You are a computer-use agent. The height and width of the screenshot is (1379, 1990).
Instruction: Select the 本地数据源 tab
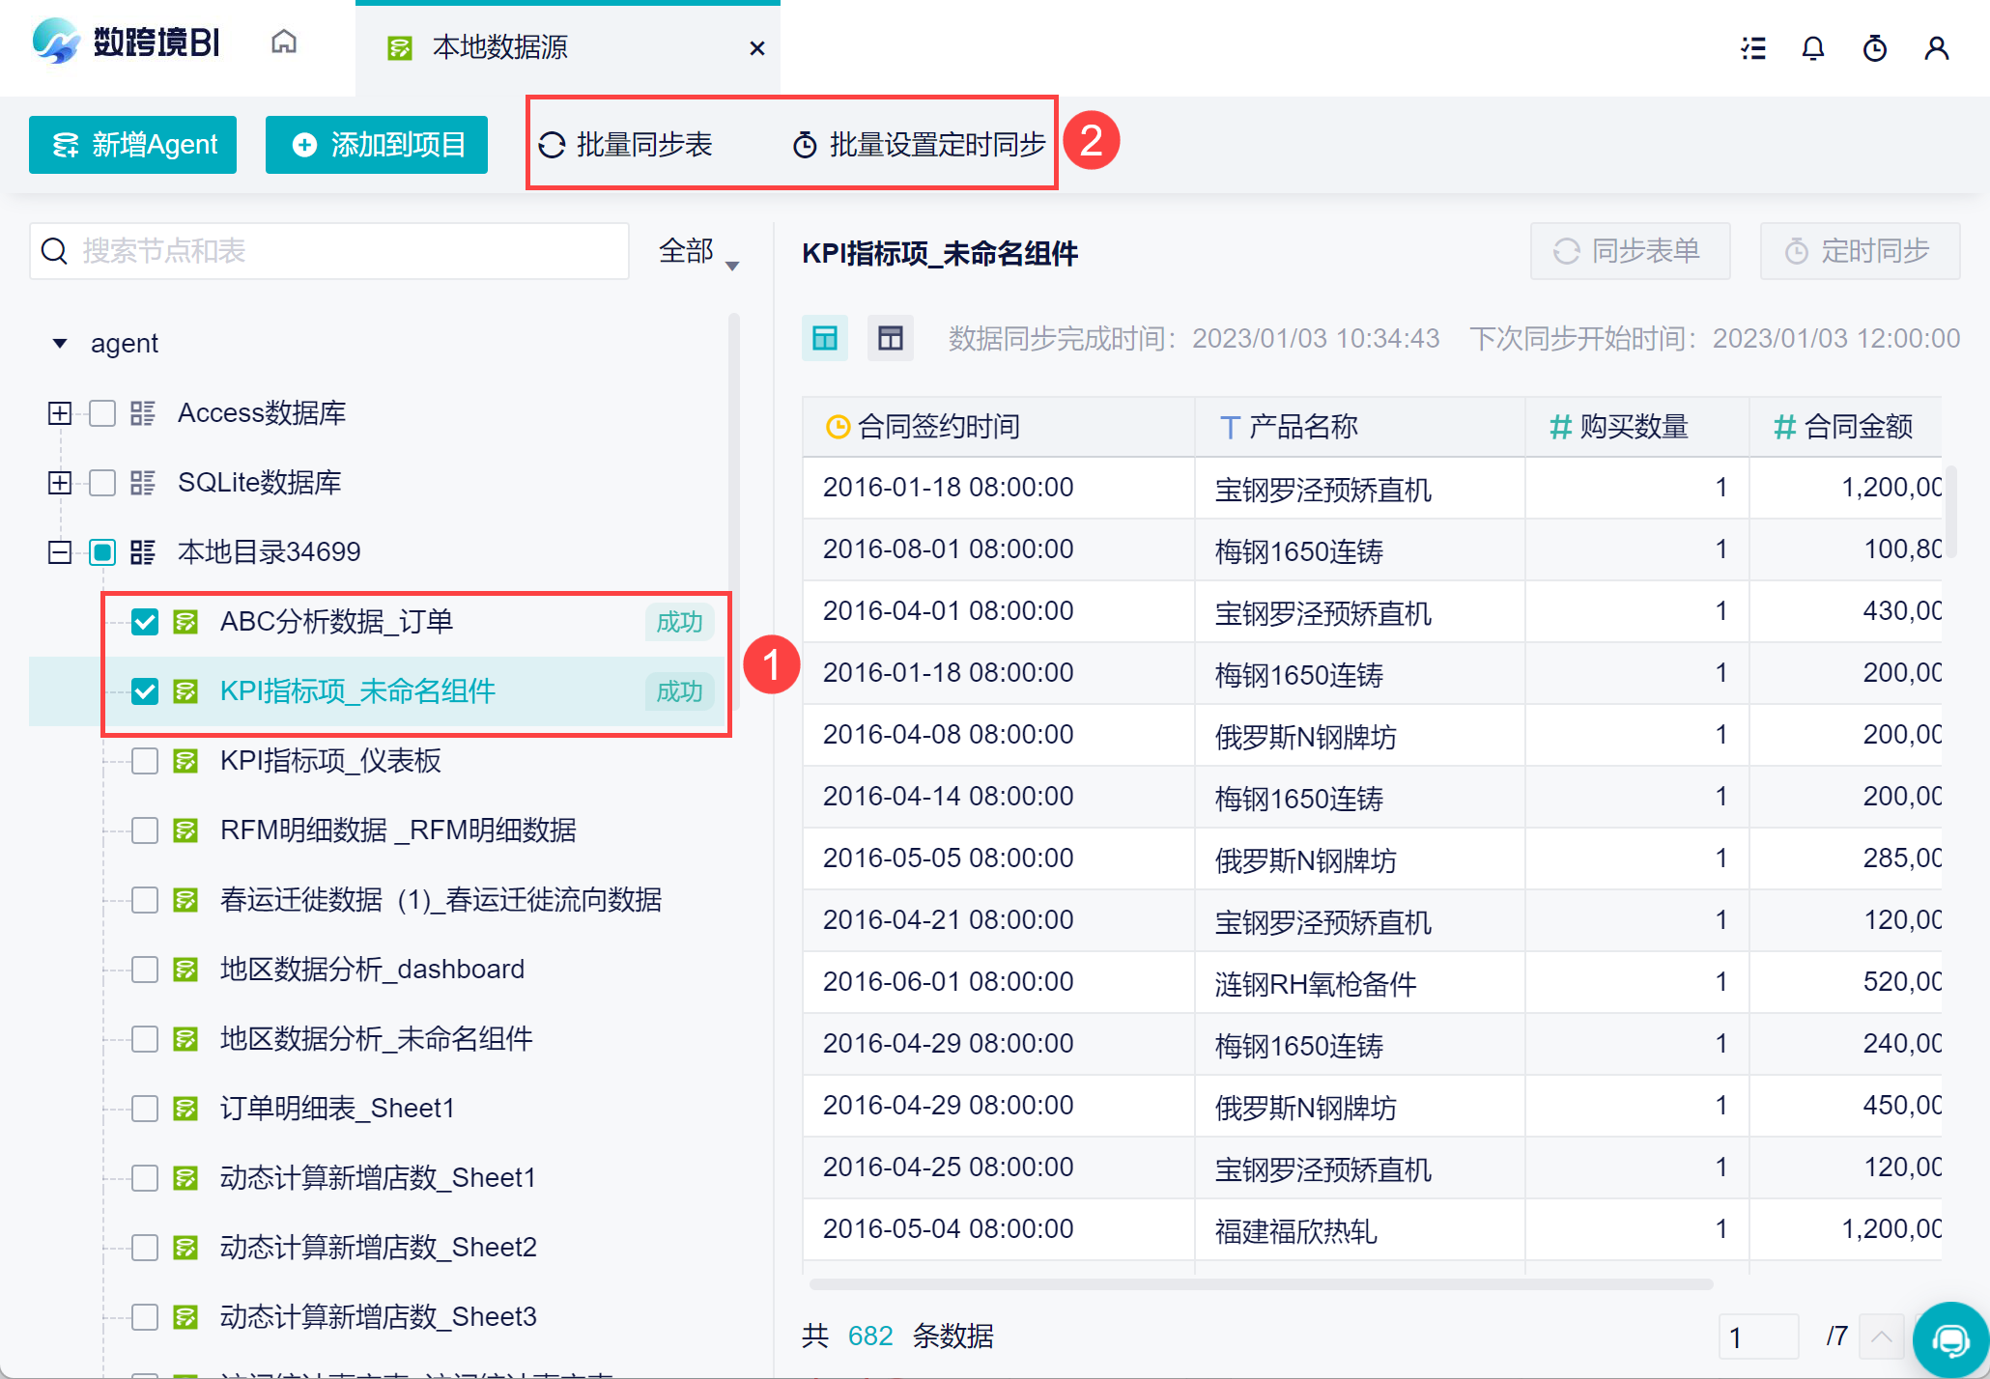click(x=499, y=47)
